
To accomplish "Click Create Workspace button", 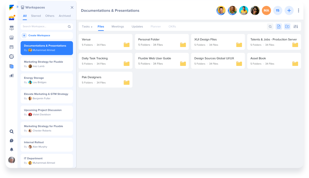I will (47, 35).
